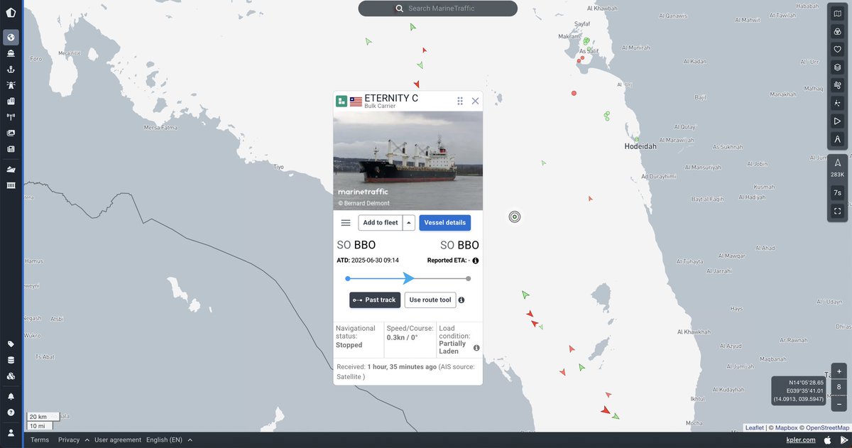Open the cubes/solutions icon in sidebar
The width and height of the screenshot is (852, 448).
[11, 376]
